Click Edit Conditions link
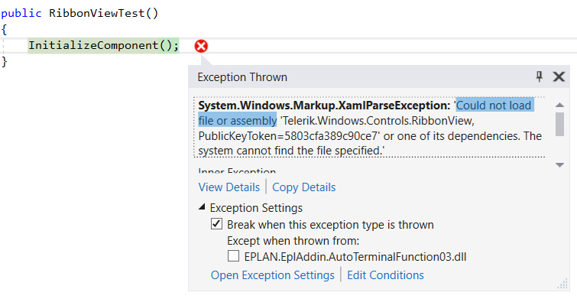This screenshot has height=299, width=577. click(x=385, y=275)
